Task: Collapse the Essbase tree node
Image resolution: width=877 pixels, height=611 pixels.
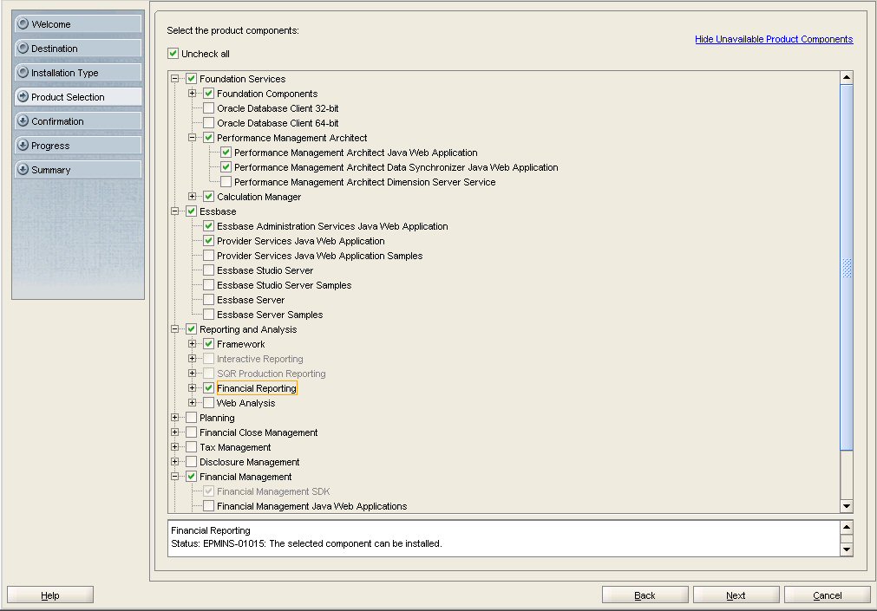Action: [x=174, y=211]
